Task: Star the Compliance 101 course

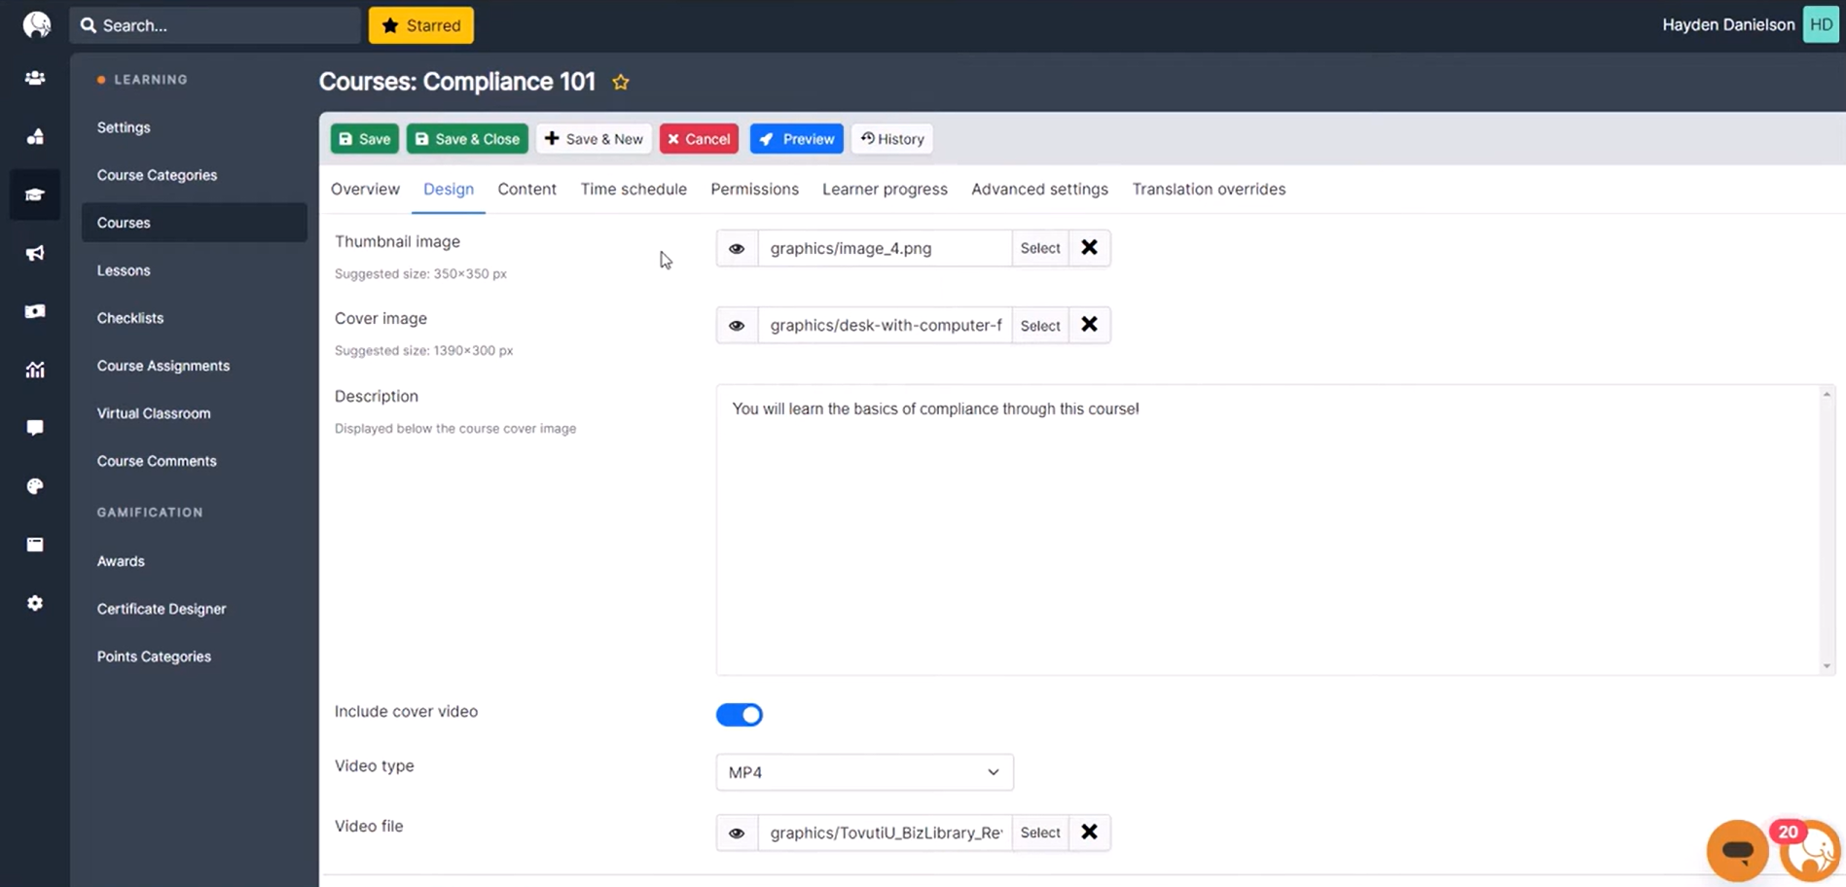Action: [620, 82]
